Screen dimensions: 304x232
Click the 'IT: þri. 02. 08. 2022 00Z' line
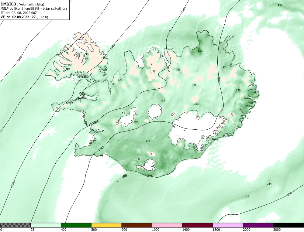(19, 13)
